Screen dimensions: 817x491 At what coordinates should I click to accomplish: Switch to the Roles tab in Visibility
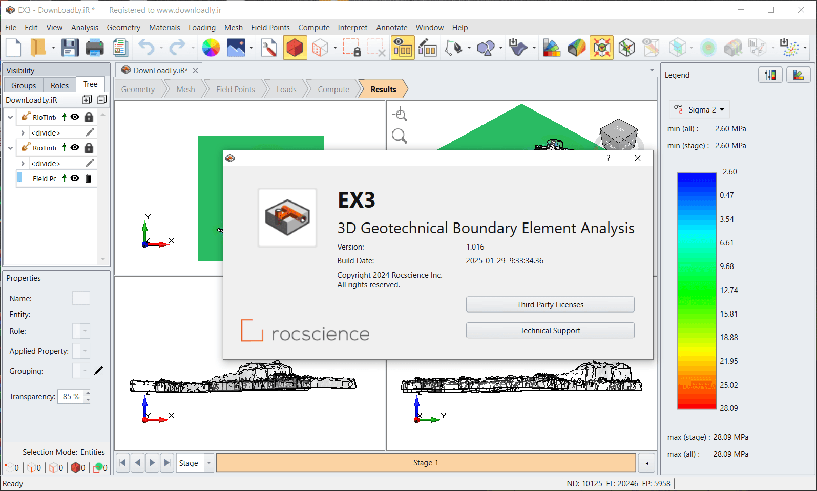pos(59,85)
